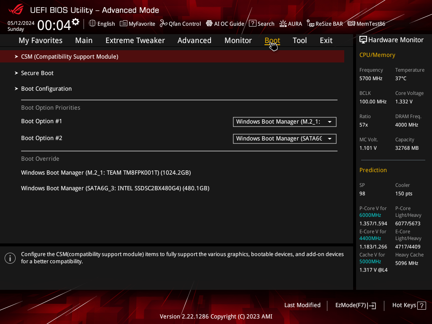Click the 1.332 V core voltage value
The image size is (432, 324).
404,102
